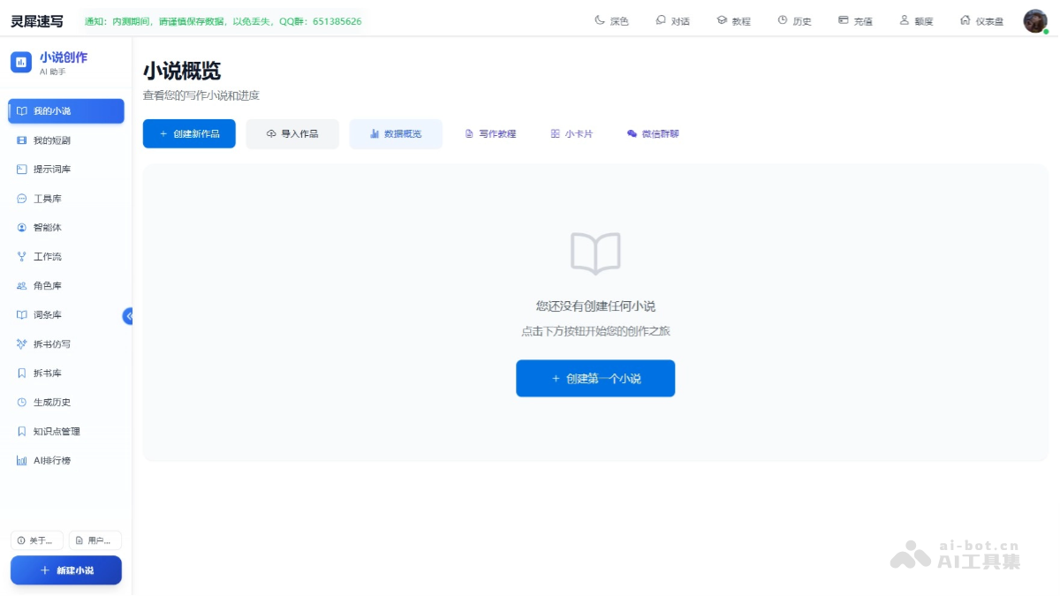Open the 对话 chat icon in top bar

pyautogui.click(x=673, y=19)
